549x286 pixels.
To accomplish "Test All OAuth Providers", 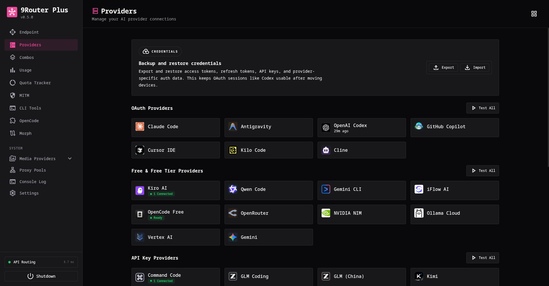I will (483, 108).
